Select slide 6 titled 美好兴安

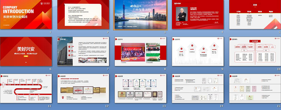click(x=26, y=51)
